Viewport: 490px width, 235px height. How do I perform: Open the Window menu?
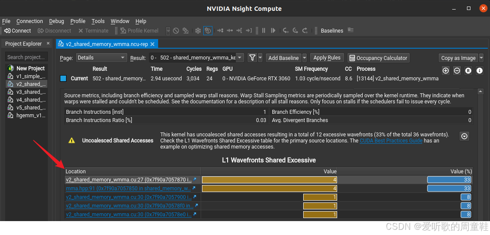tap(120, 21)
